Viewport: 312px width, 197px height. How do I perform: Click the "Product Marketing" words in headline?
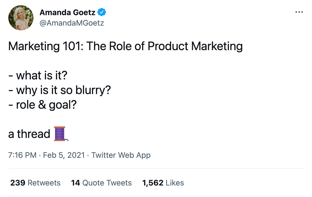pyautogui.click(x=195, y=47)
